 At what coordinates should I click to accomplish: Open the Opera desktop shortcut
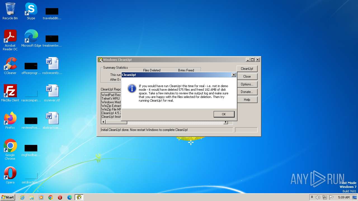click(x=10, y=175)
